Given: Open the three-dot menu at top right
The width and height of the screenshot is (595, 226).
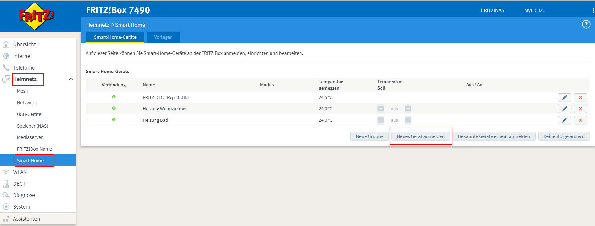Looking at the screenshot, I should click(x=593, y=10).
